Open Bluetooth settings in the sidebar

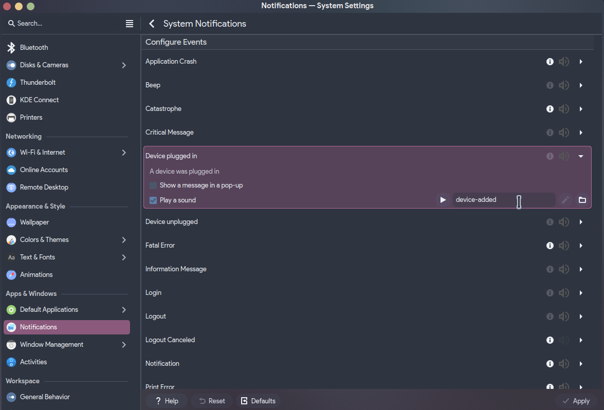coord(34,48)
